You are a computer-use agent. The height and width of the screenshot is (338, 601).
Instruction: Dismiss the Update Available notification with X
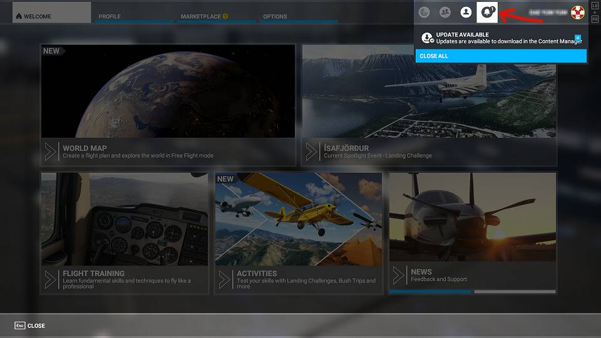[x=578, y=38]
